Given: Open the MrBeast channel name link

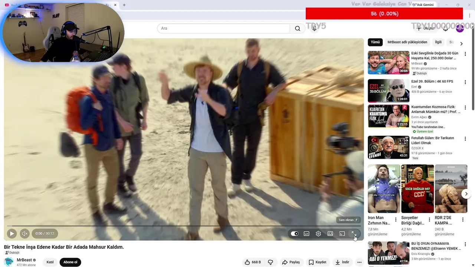Looking at the screenshot, I should click(x=24, y=260).
